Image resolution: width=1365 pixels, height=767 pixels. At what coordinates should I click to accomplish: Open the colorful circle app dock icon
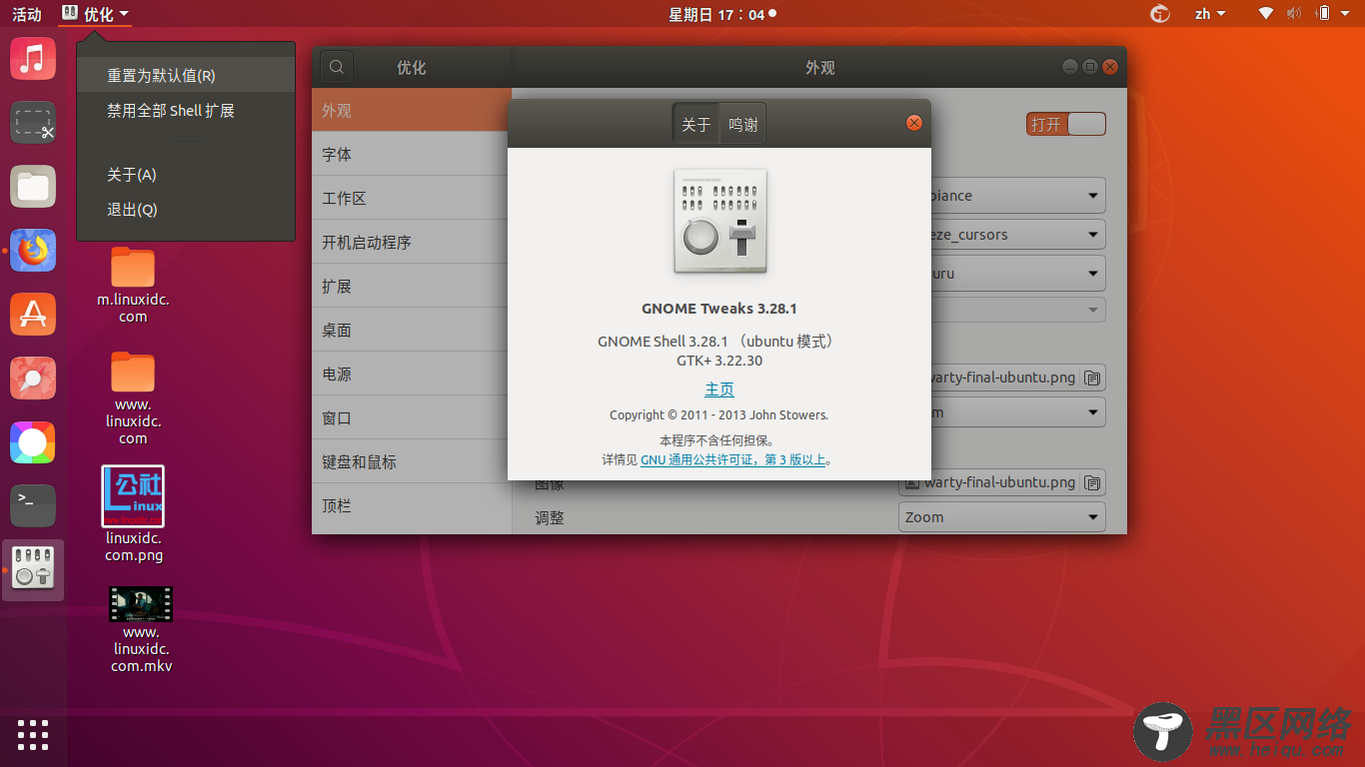(x=33, y=442)
